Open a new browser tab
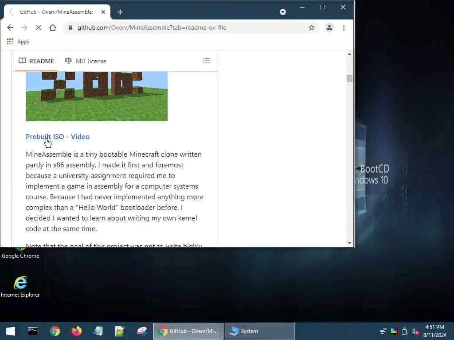 pos(120,12)
